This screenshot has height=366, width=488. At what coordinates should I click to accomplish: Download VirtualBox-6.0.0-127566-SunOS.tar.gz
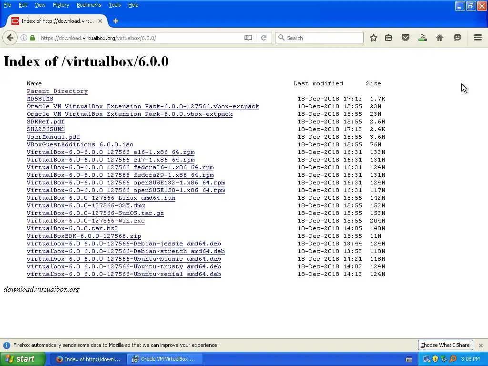click(95, 213)
